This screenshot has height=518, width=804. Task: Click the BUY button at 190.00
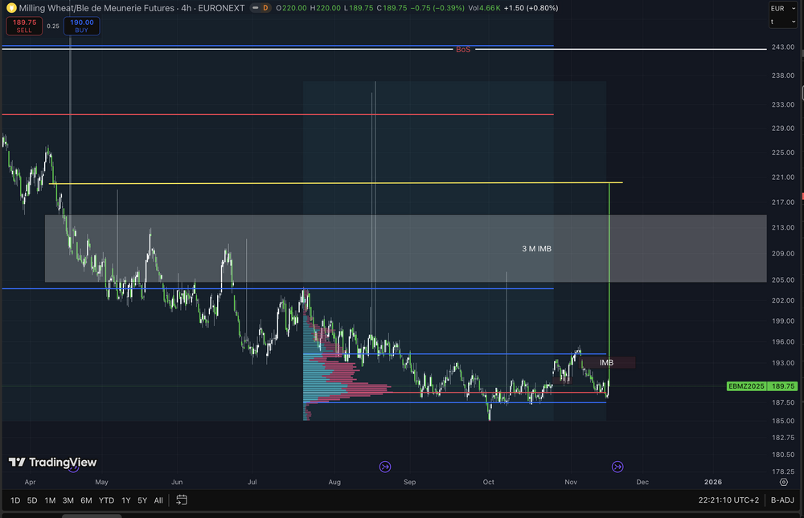click(x=81, y=27)
